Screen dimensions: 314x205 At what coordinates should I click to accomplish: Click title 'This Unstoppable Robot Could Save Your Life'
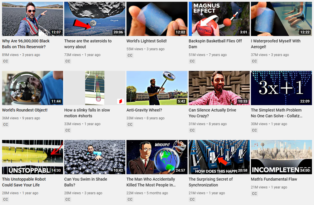(x=24, y=182)
